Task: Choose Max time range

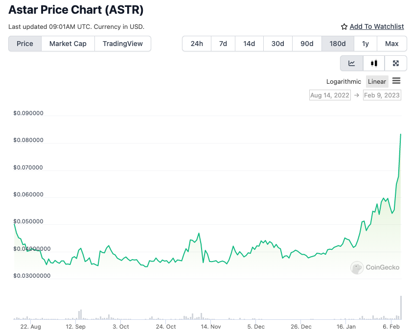Action: (392, 44)
